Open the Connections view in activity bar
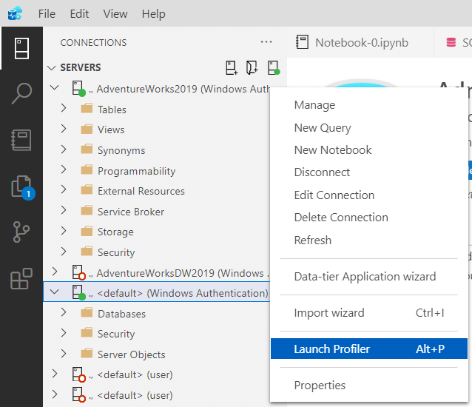Viewport: 472px width, 407px height. (21, 48)
